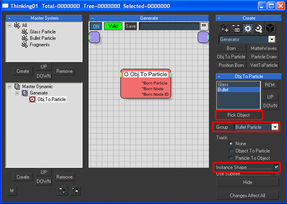Image resolution: width=287 pixels, height=204 pixels.
Task: Click the Born operator button
Action: click(x=231, y=48)
